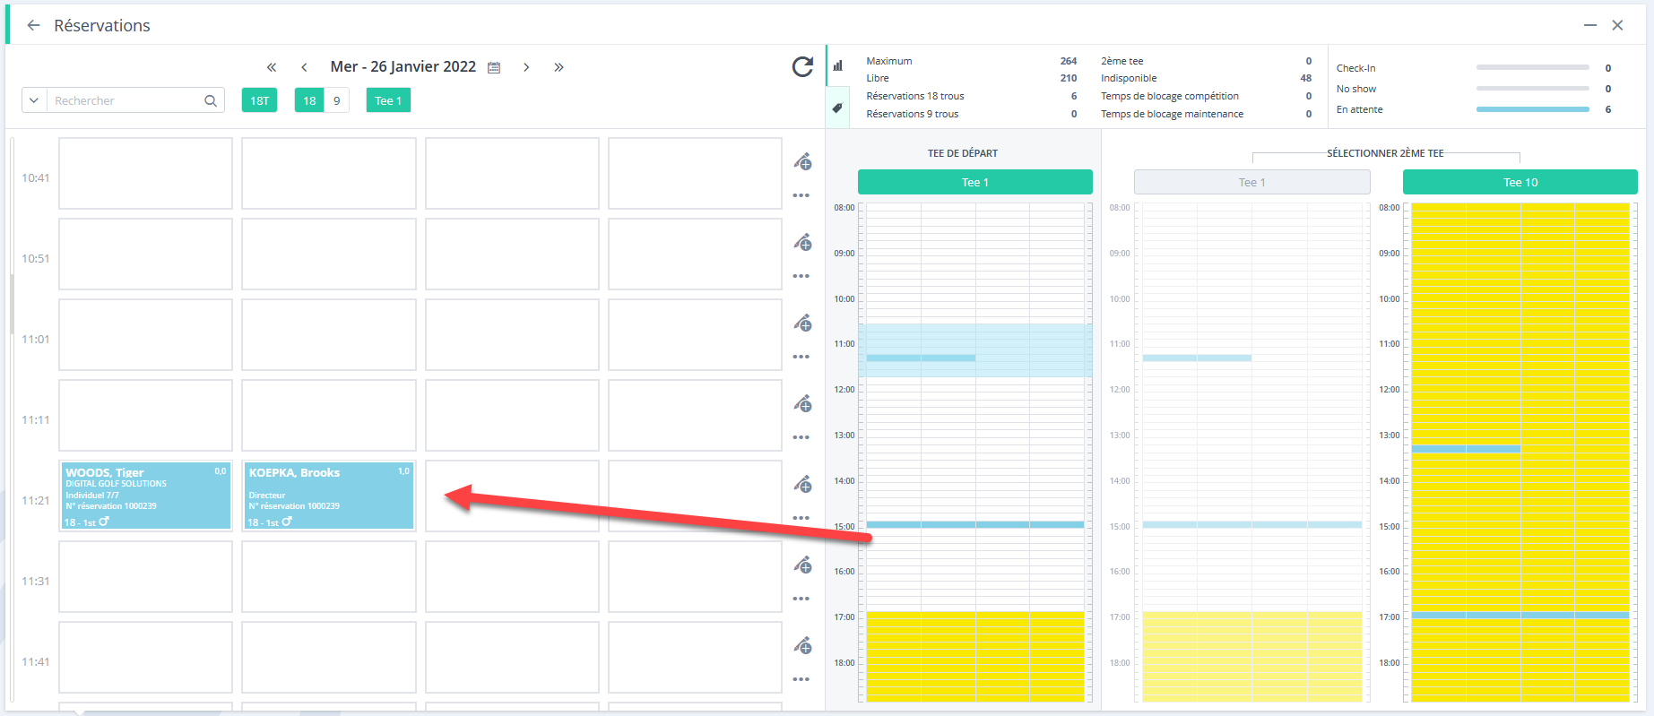Click the No show progress bar

point(1533,89)
